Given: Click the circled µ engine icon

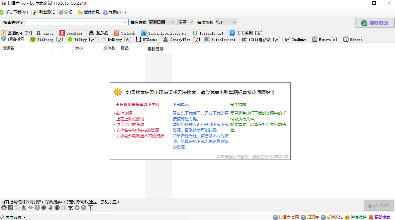Looking at the screenshot, I should pos(17,208).
